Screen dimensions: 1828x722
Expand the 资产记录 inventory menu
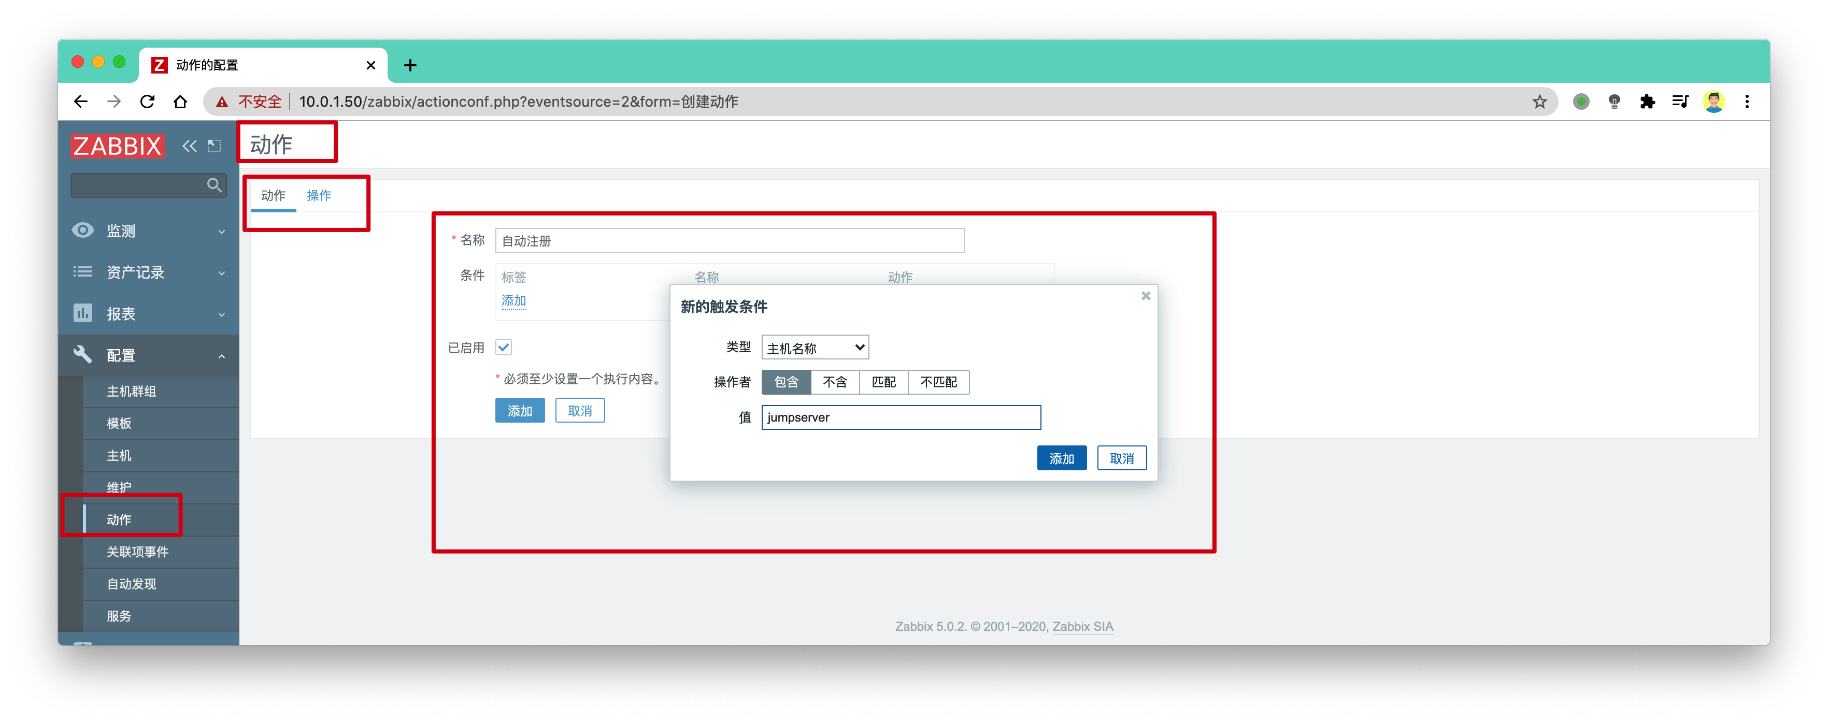coord(148,272)
